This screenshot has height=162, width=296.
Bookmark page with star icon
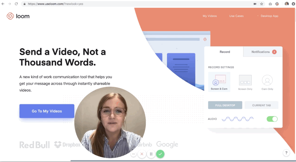tap(261, 4)
